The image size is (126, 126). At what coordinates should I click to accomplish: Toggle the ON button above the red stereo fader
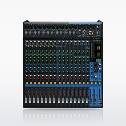pyautogui.click(x=99, y=83)
